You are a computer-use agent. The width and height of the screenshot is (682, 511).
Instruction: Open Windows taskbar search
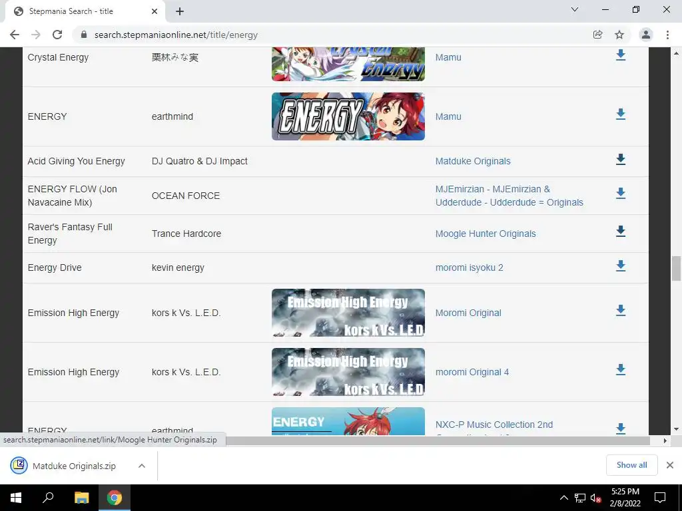[48, 498]
